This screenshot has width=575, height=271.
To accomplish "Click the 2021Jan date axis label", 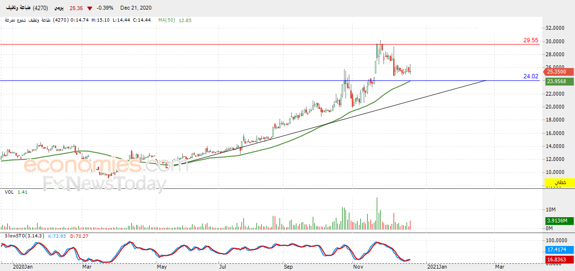I will tap(438, 267).
